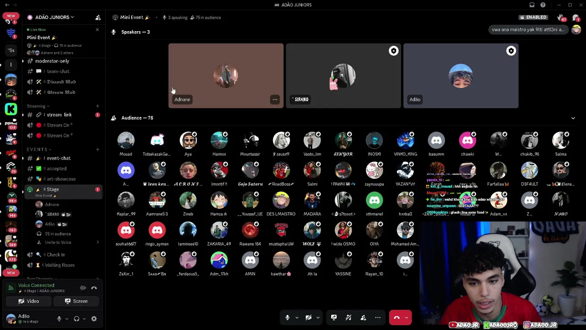Select the Stage channel in the sidebar
The image size is (586, 330).
(62, 192)
